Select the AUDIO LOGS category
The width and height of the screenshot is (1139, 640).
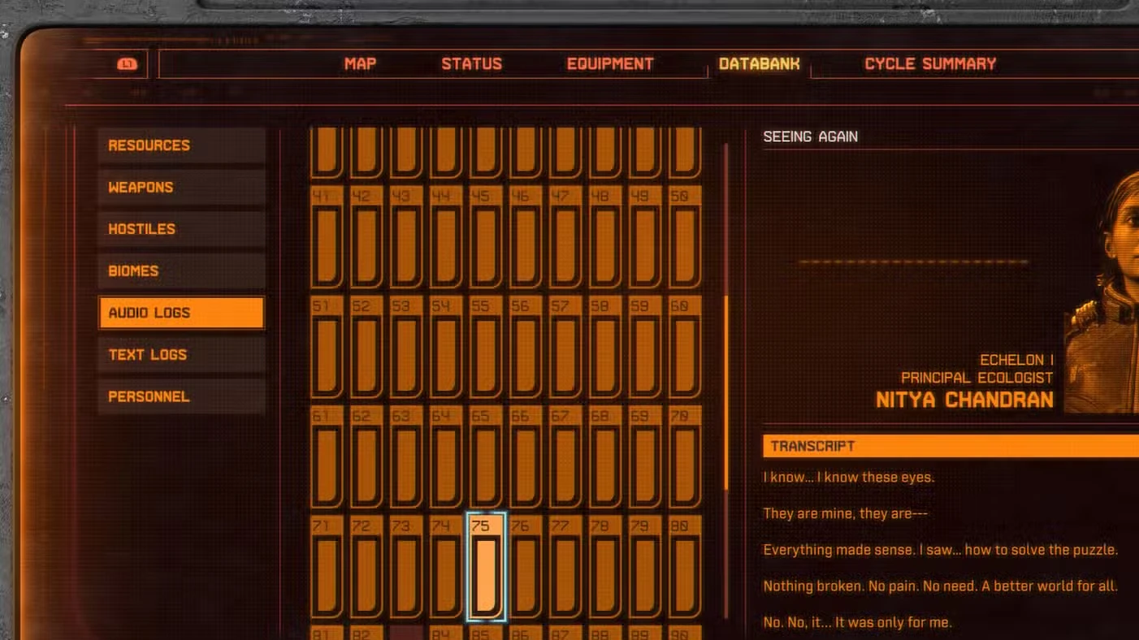(x=182, y=313)
